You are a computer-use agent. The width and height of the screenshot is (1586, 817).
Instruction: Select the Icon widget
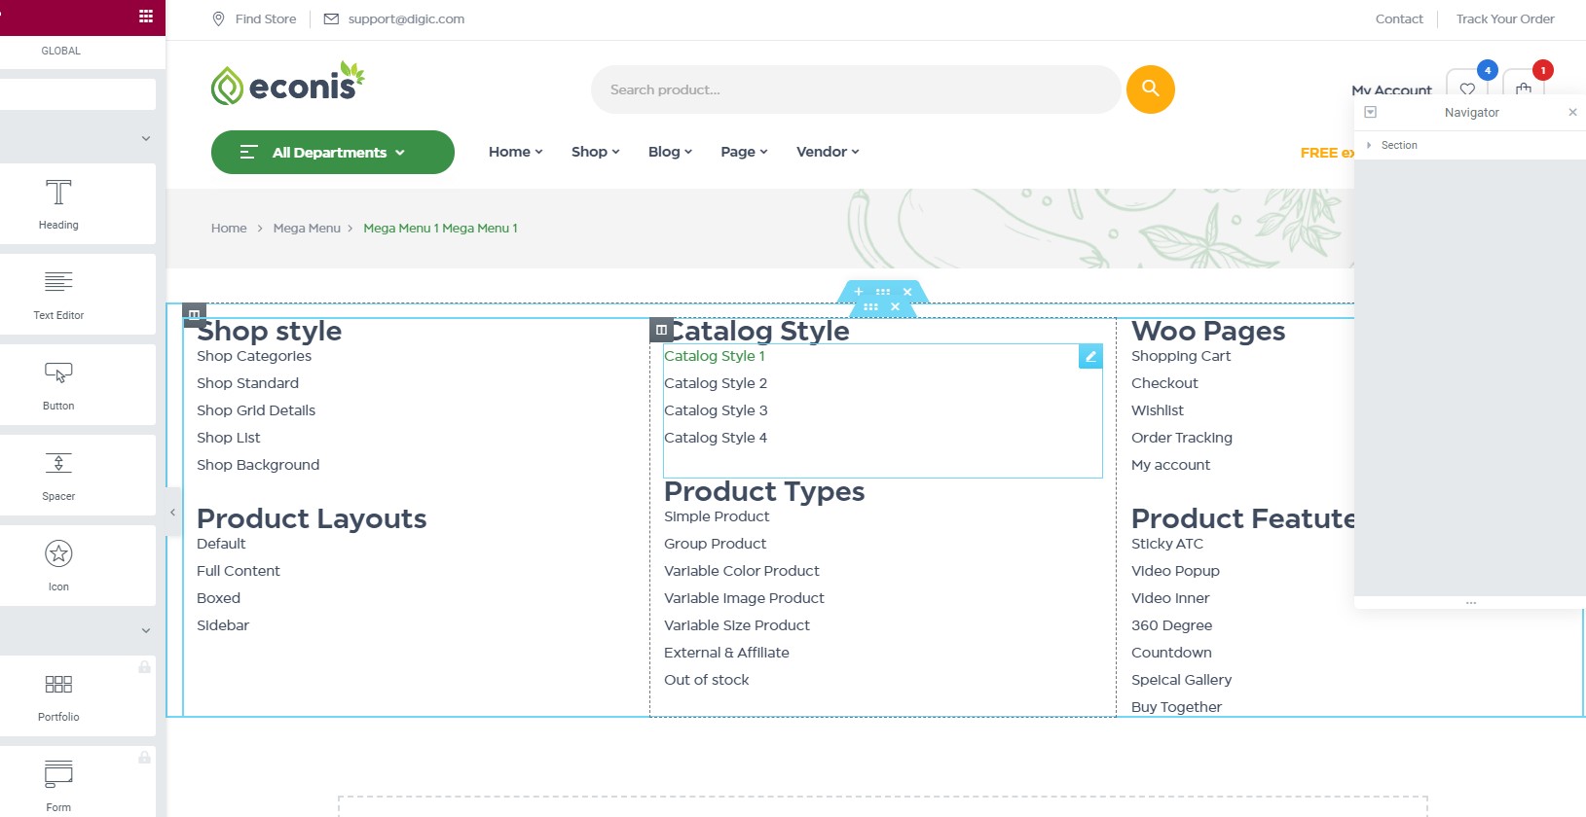tap(58, 565)
